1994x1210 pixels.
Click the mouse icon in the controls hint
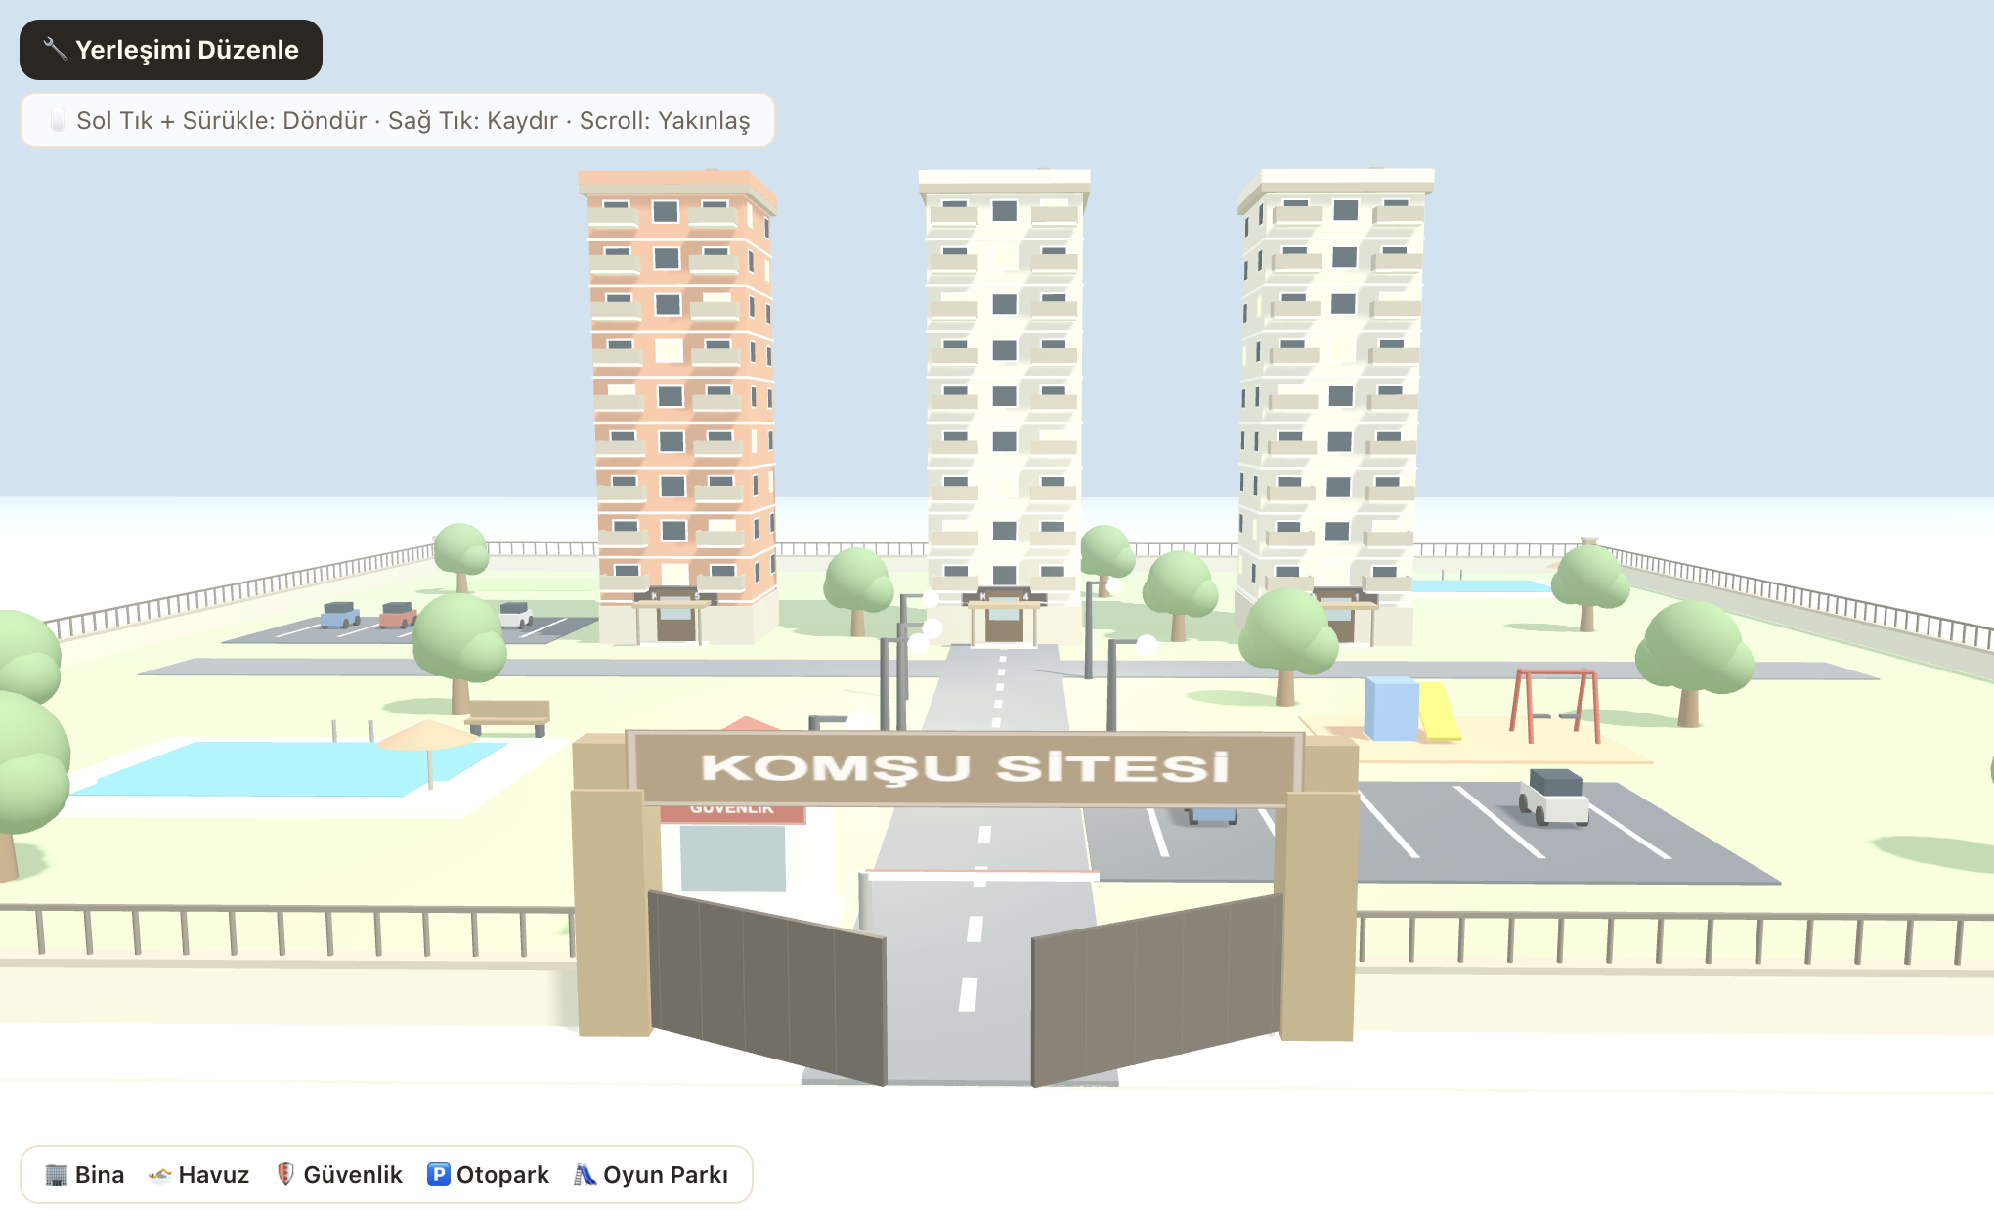[x=58, y=120]
